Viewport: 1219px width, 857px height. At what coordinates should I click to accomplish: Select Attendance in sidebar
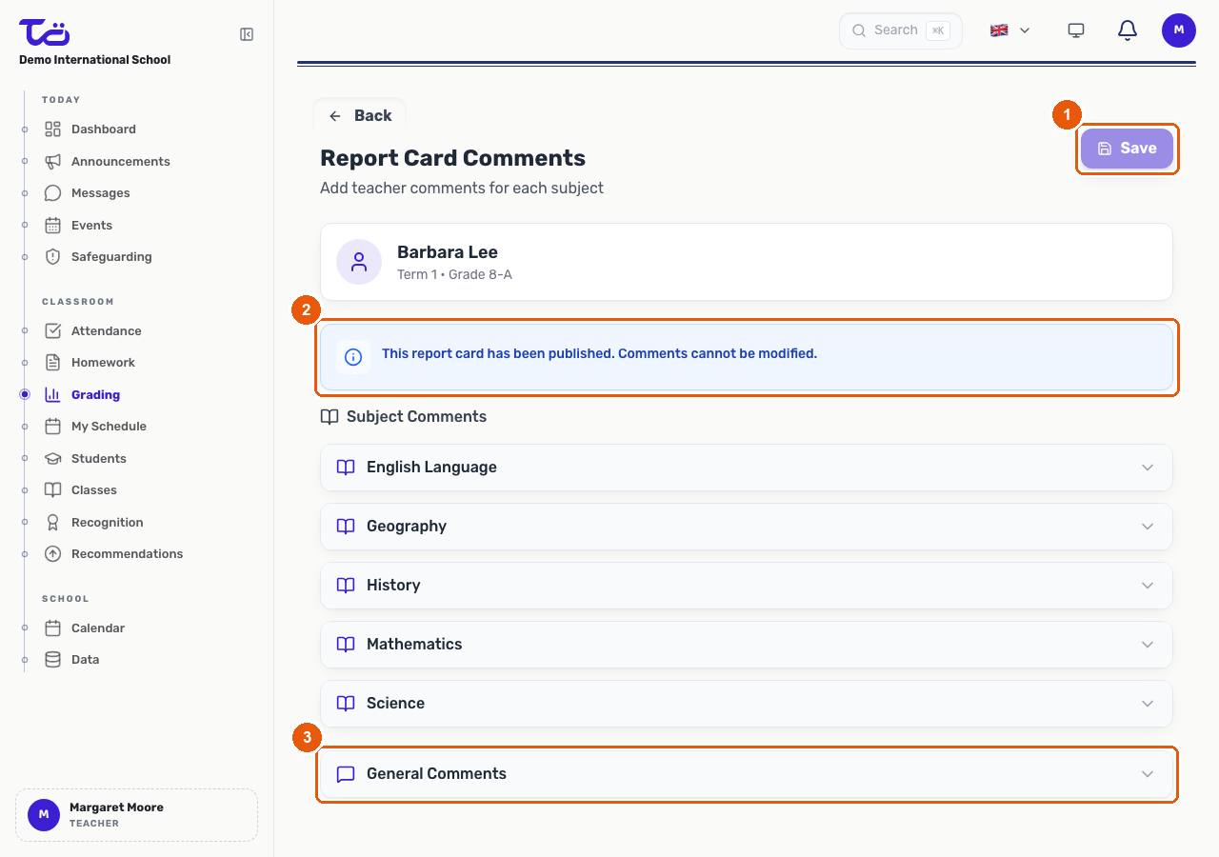click(106, 330)
